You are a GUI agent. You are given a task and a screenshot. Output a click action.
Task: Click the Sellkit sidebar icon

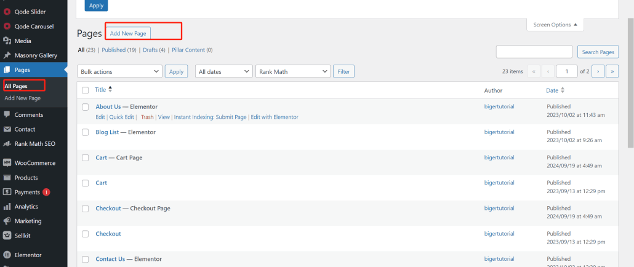[x=7, y=235]
